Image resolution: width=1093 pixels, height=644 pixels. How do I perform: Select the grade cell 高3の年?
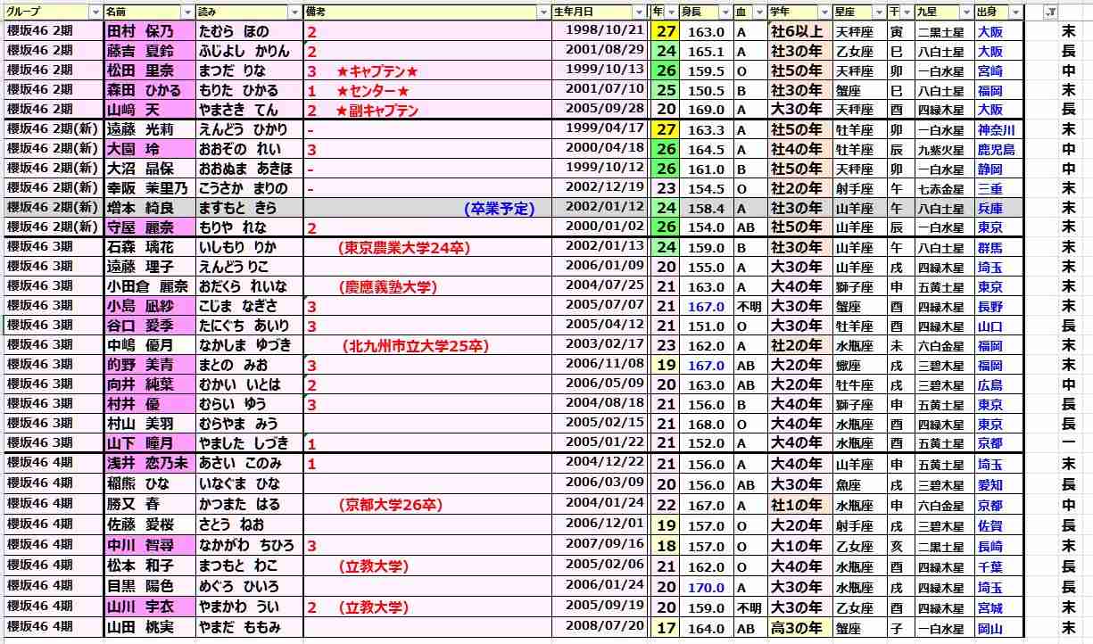click(800, 629)
